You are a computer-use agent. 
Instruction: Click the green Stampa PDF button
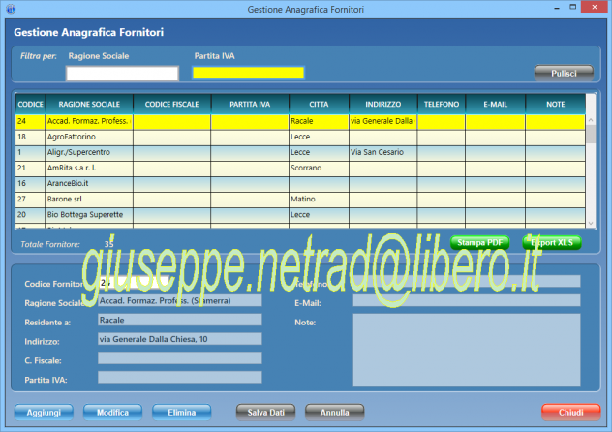[x=479, y=243]
